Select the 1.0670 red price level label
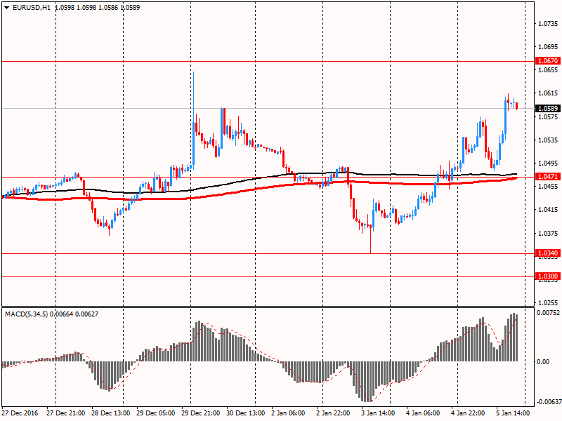 click(548, 61)
